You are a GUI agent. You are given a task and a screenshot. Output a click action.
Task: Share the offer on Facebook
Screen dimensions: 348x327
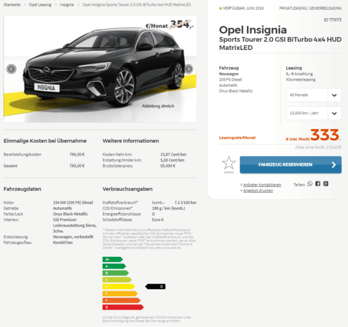point(318,184)
